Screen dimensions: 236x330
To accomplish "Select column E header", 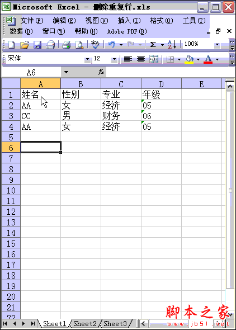I will pyautogui.click(x=201, y=84).
